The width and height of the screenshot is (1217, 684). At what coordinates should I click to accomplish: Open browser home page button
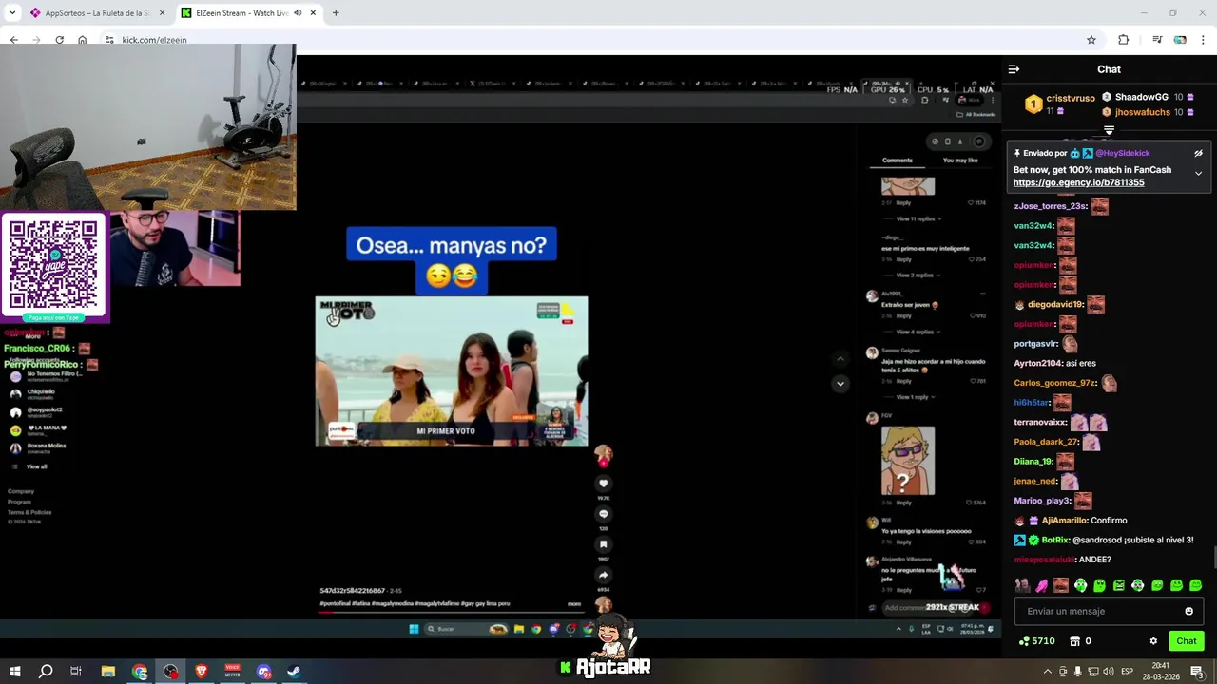point(82,40)
